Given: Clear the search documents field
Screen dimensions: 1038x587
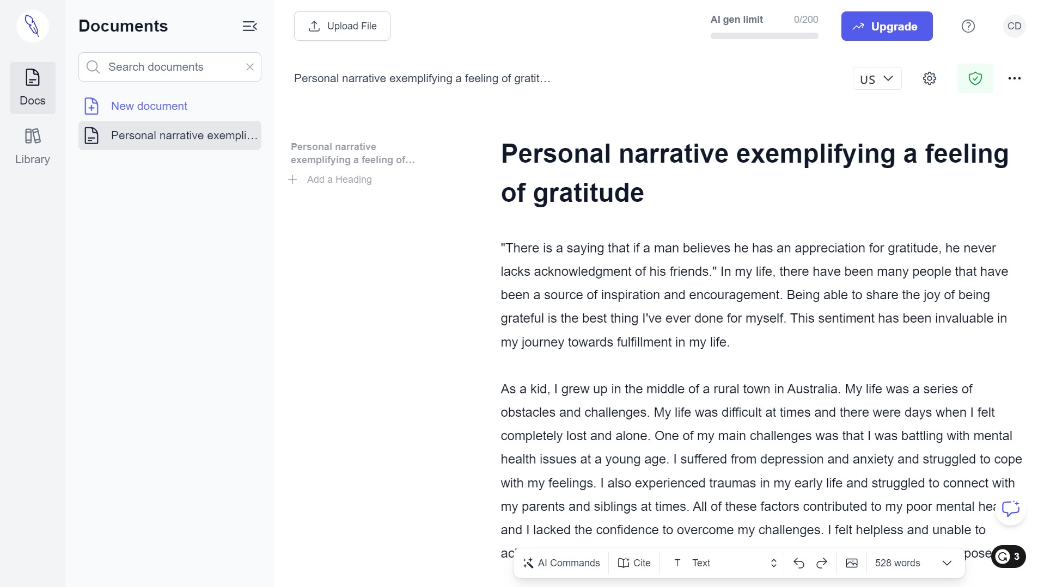Looking at the screenshot, I should (x=250, y=67).
